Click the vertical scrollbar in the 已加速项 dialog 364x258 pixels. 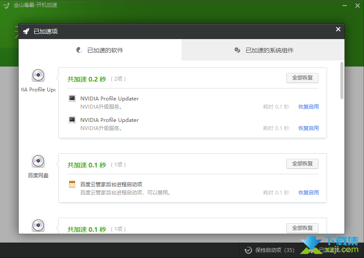(342, 81)
